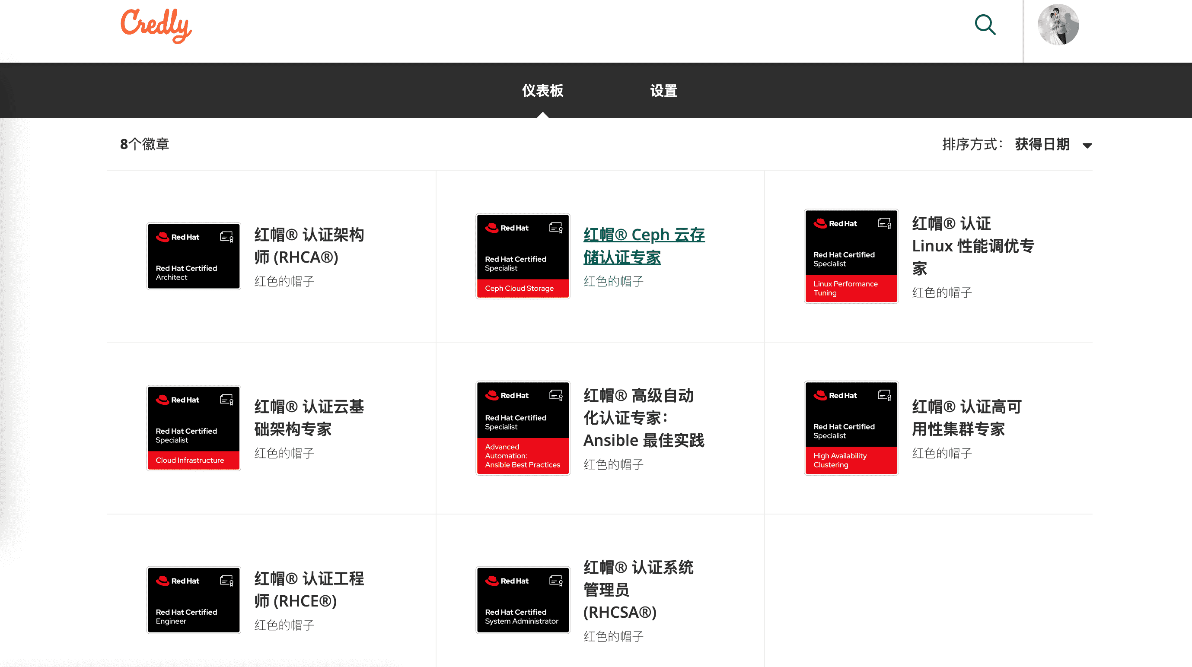Screen dimensions: 1192x667
Task: Open the 红帽® Ceph 云存储认证专家 link
Action: coord(644,246)
